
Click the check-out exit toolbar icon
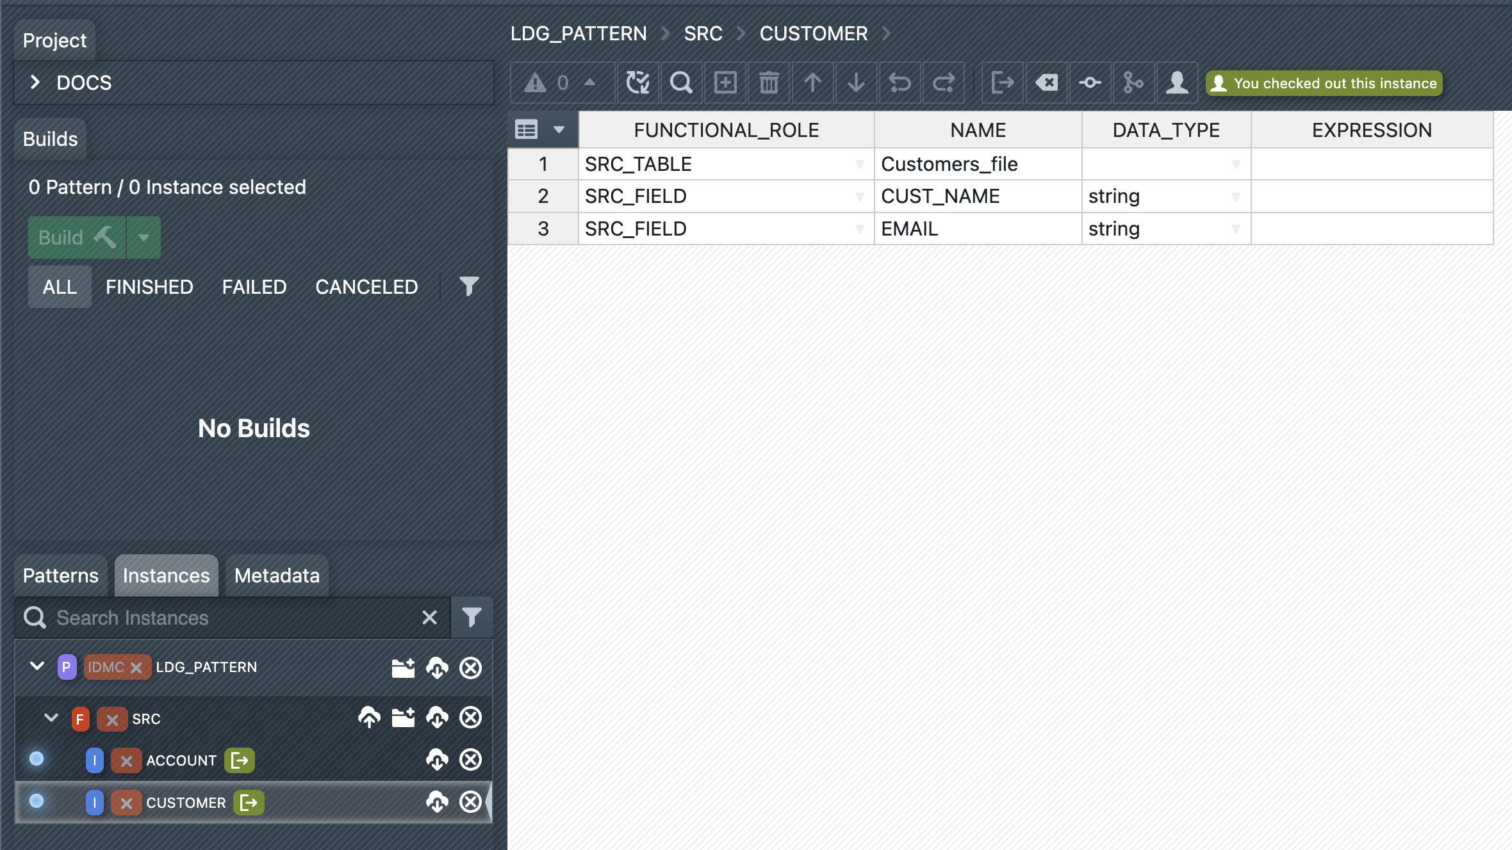pyautogui.click(x=1002, y=83)
